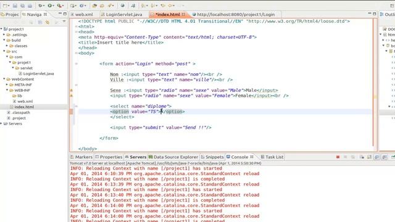This screenshot has width=395, height=222.
Task: Click the select name="diplome" code line
Action: 141,106
